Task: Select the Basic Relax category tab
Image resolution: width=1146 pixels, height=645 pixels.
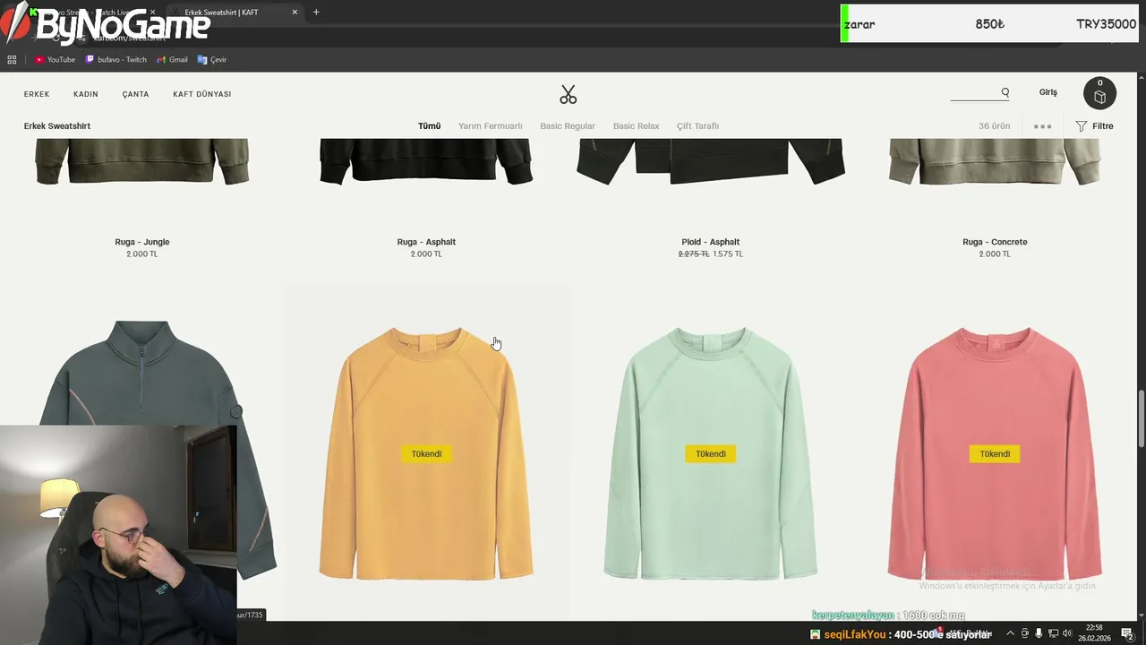Action: point(636,126)
